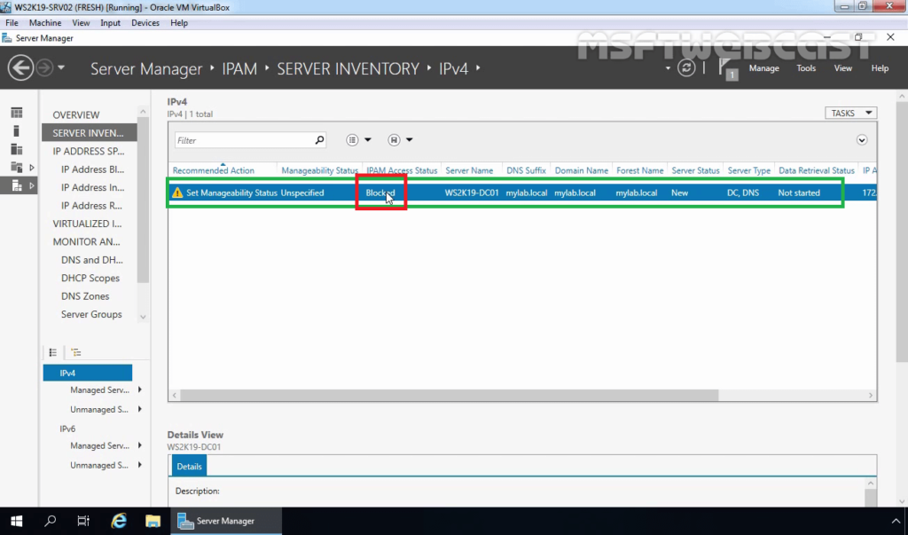This screenshot has width=908, height=535.
Task: Sort by Server Name column
Action: point(469,170)
